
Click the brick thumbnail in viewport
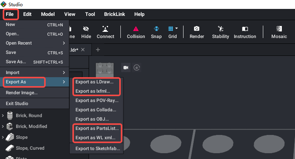(105, 70)
